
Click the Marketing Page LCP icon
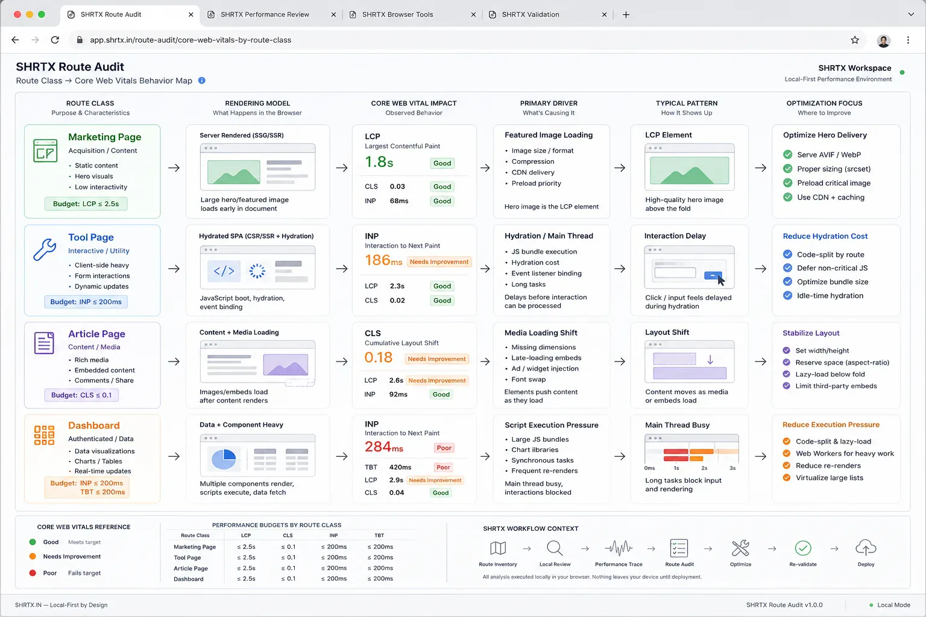tap(45, 151)
